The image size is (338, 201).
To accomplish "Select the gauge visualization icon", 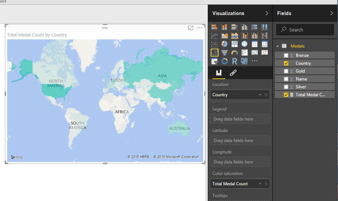I will click(235, 53).
